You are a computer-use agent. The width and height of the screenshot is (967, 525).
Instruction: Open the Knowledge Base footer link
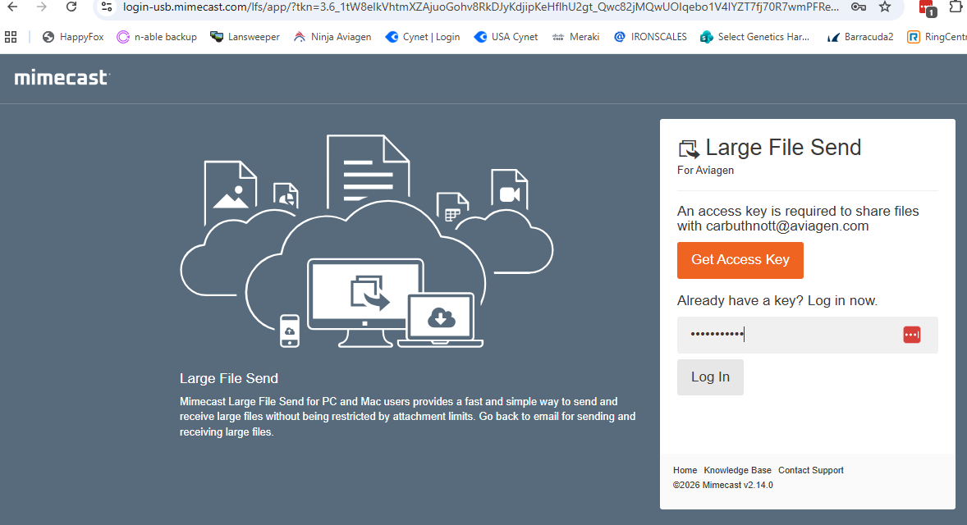(738, 470)
